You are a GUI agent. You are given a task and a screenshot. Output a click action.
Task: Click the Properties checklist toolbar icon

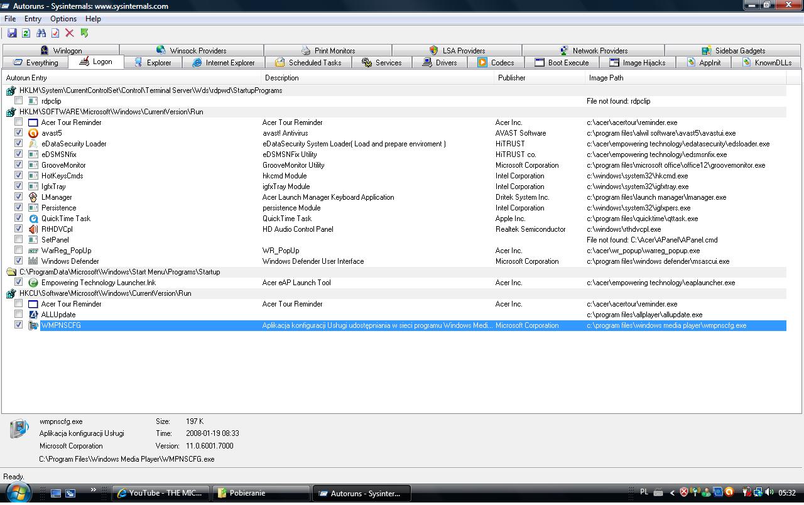pos(55,33)
